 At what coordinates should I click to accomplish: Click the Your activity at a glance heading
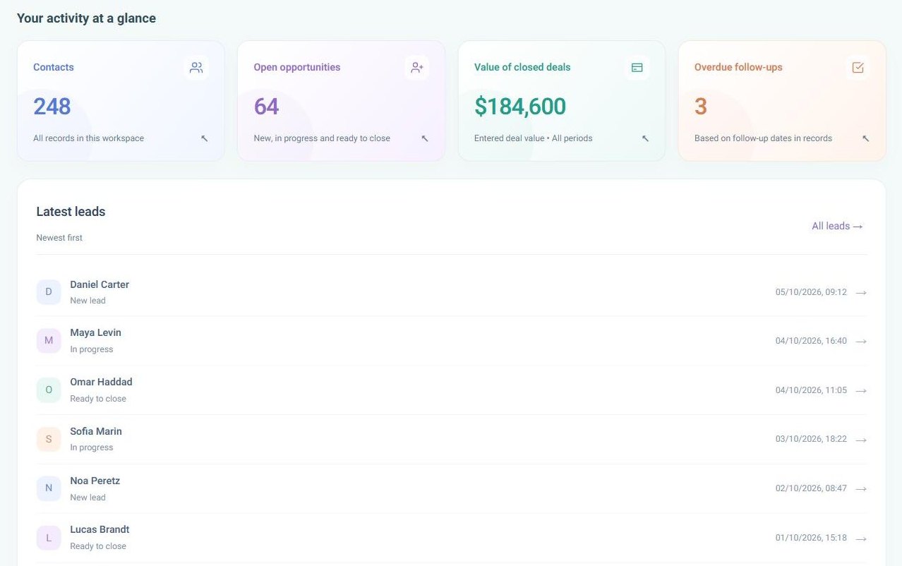coord(86,18)
